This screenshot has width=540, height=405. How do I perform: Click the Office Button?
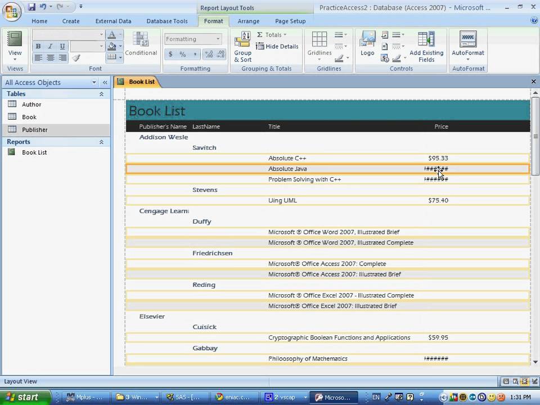[x=11, y=11]
